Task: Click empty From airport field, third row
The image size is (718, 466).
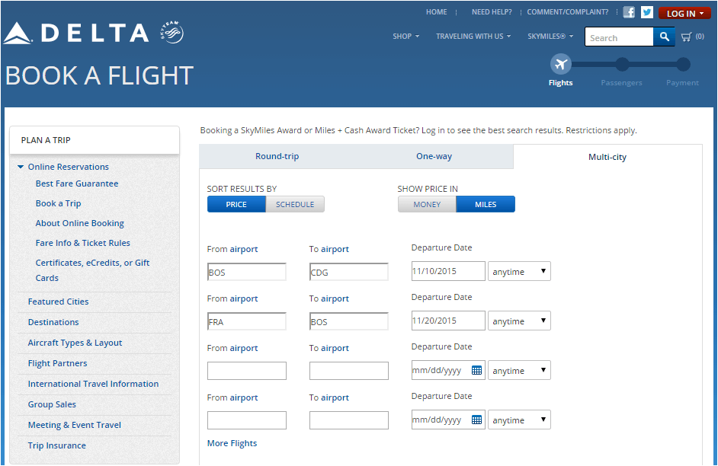Action: [247, 371]
